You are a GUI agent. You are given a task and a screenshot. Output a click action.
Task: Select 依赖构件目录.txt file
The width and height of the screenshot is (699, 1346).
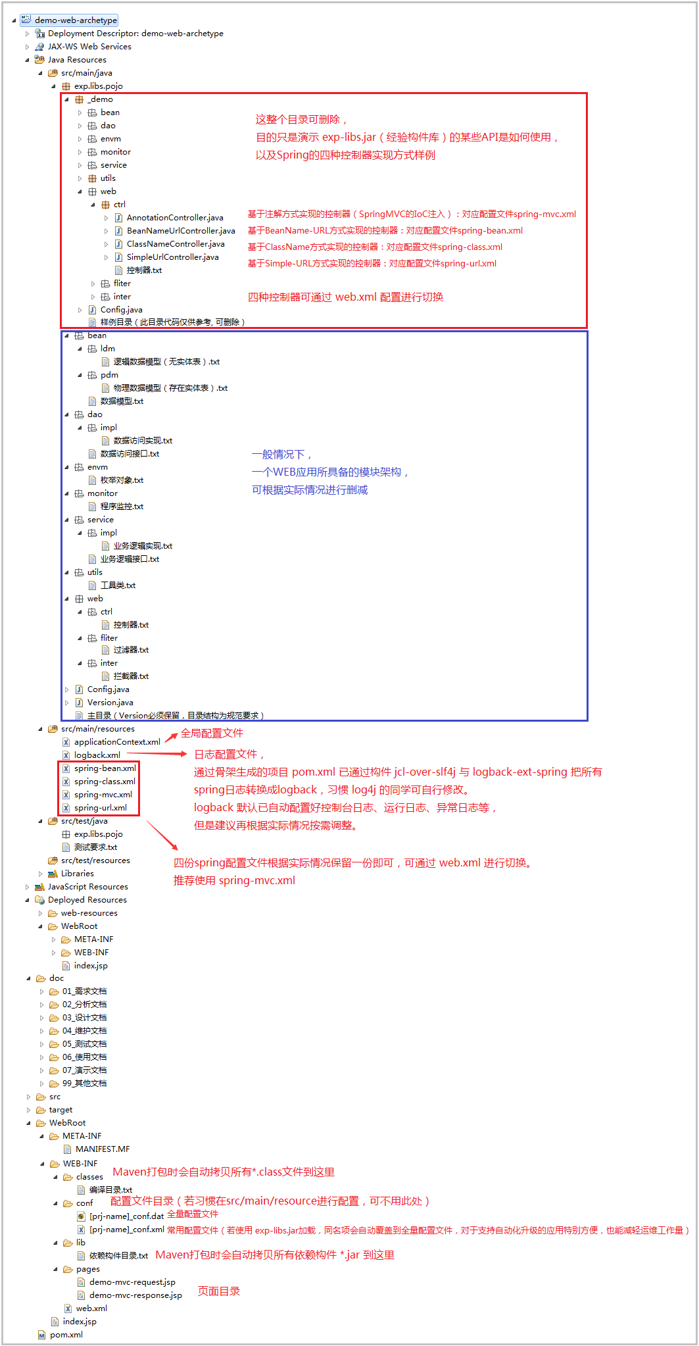point(118,1255)
